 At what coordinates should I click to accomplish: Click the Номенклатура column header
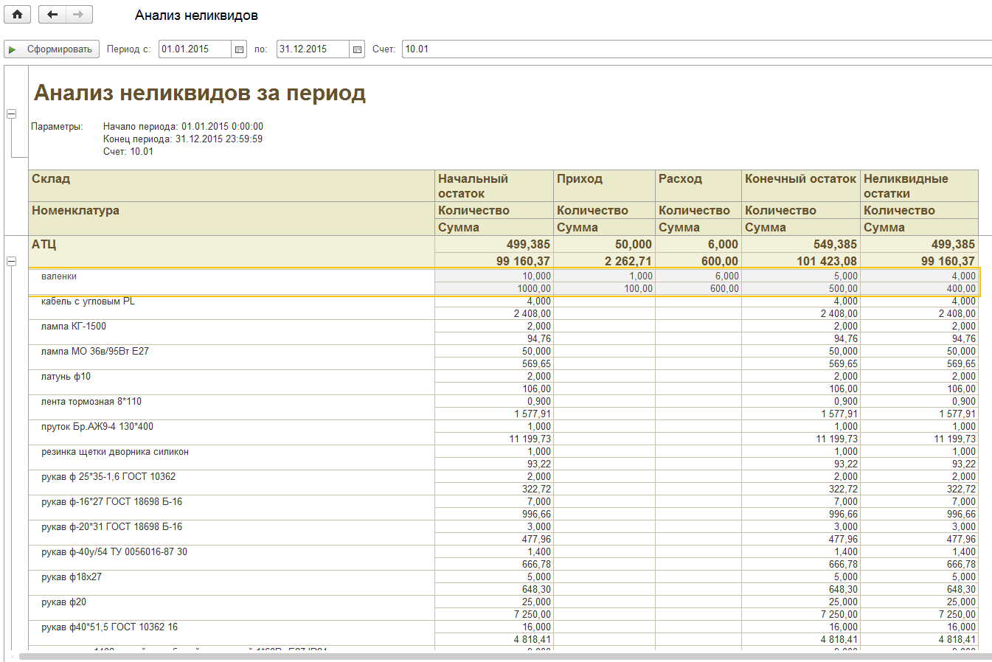click(232, 218)
